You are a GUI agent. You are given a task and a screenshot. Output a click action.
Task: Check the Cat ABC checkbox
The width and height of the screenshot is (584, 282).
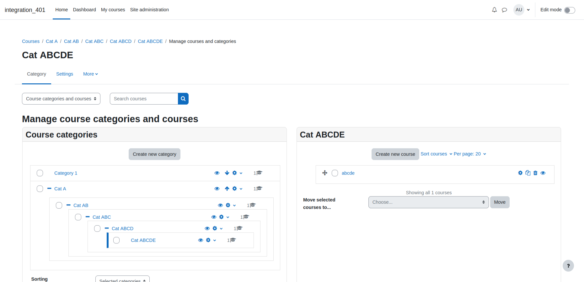coord(78,217)
